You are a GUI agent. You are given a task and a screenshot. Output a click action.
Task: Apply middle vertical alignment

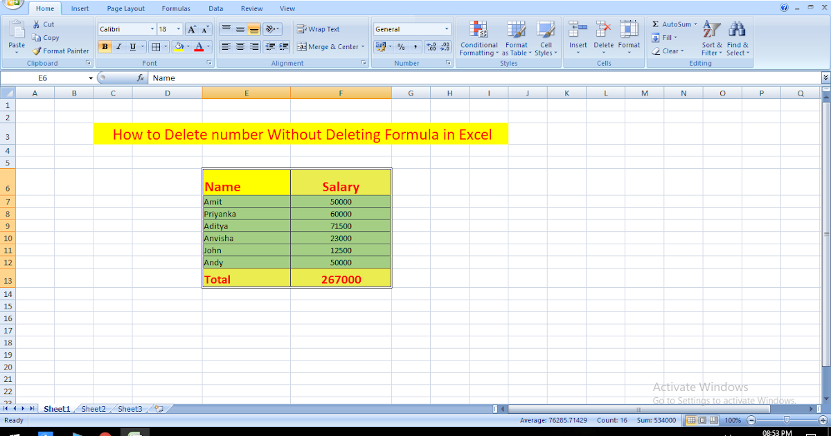point(240,29)
